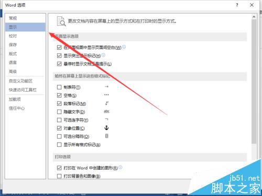Click the 始终在屏幕上显示这些格式标记 heading
Image resolution: width=262 pixels, height=196 pixels.
[83, 76]
